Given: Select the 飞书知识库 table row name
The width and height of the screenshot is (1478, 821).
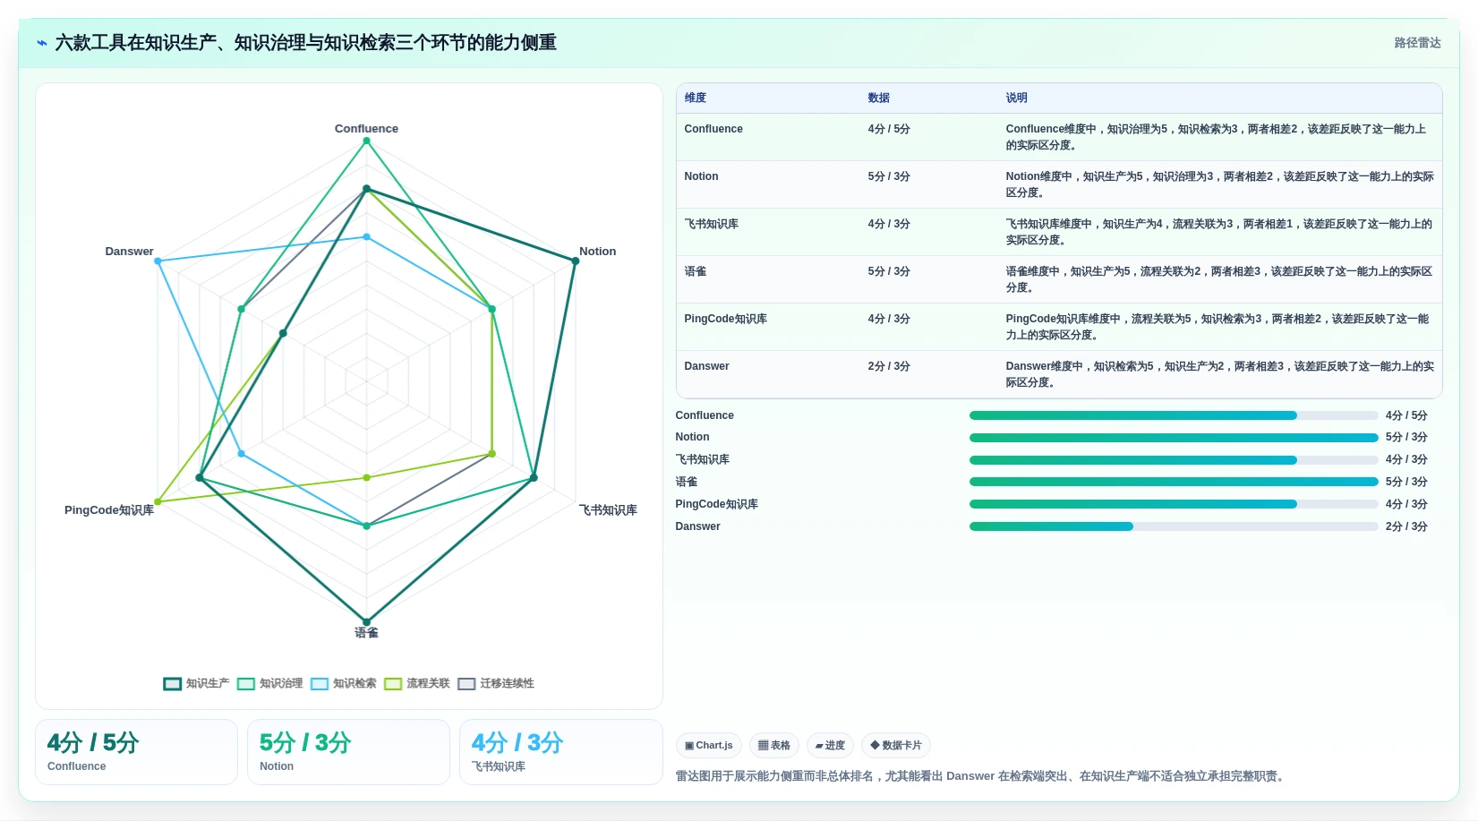Looking at the screenshot, I should 711,224.
